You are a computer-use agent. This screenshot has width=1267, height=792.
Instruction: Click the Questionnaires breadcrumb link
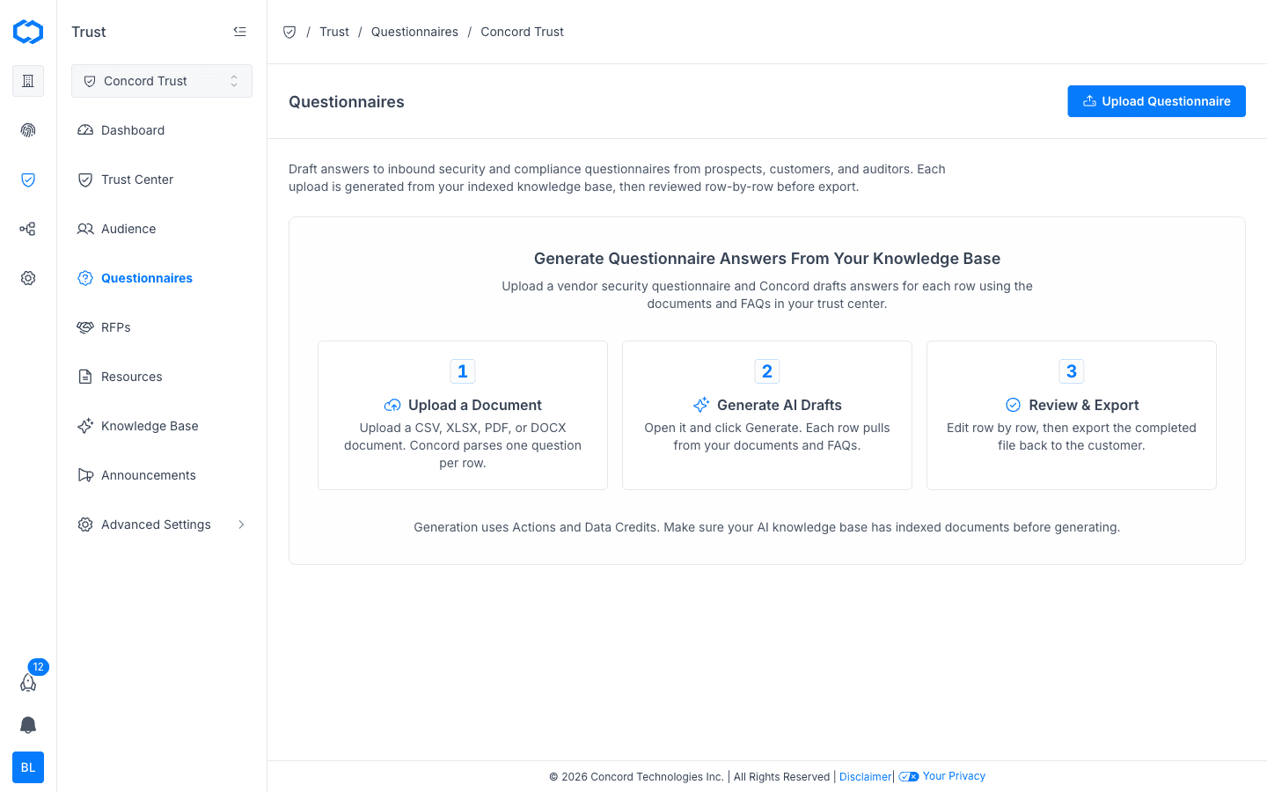(414, 32)
